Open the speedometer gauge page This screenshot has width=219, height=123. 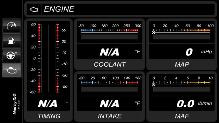(12, 26)
